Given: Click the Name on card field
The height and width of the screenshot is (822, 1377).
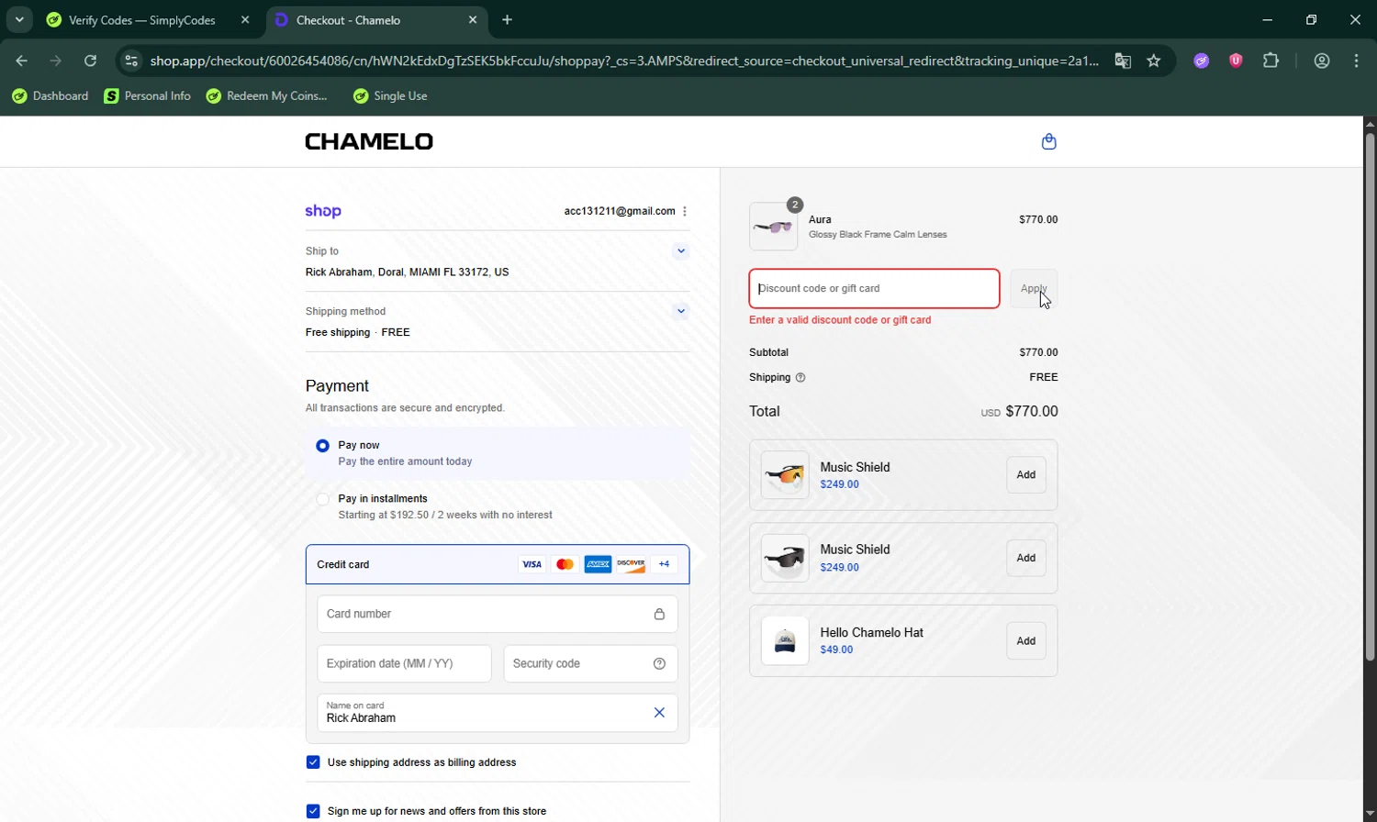Looking at the screenshot, I should click(x=498, y=713).
